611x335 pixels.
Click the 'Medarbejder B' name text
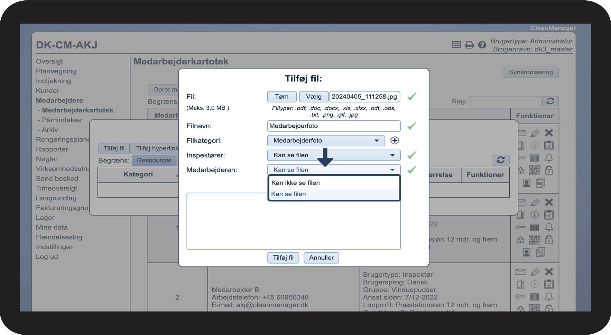point(235,290)
